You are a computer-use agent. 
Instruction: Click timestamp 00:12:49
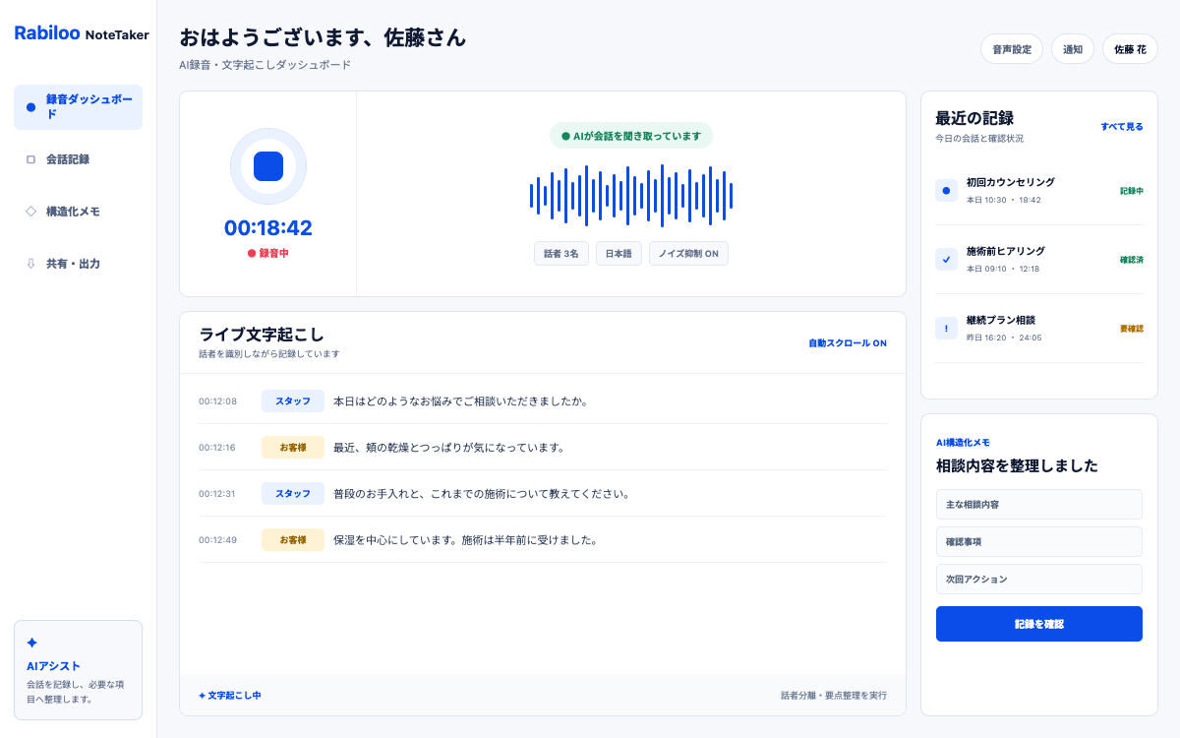click(x=217, y=540)
